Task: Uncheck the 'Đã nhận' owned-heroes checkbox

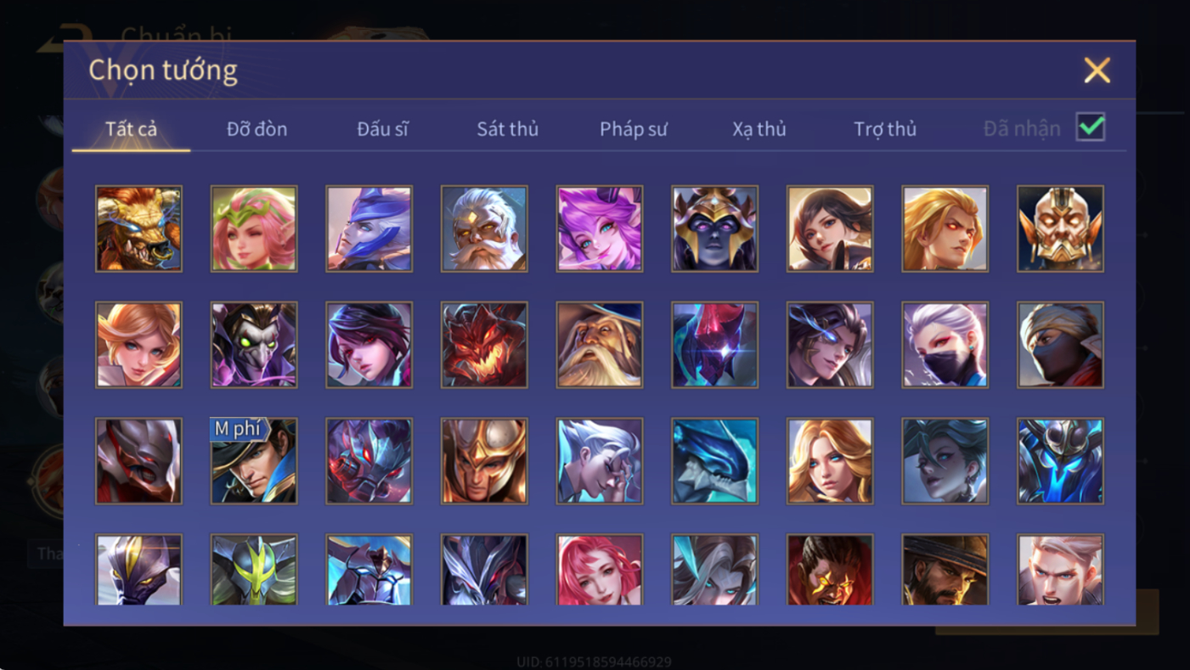Action: [x=1091, y=127]
